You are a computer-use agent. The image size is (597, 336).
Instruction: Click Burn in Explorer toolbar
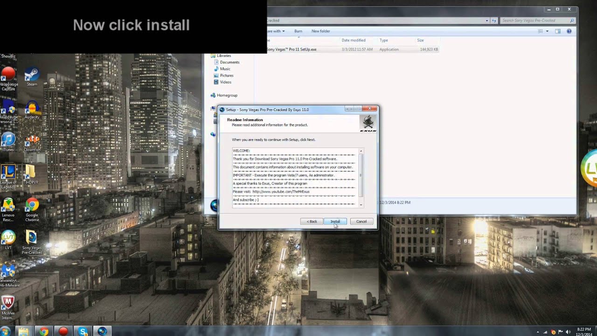(298, 31)
